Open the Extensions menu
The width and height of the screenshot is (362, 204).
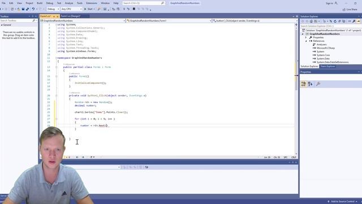point(92,3)
